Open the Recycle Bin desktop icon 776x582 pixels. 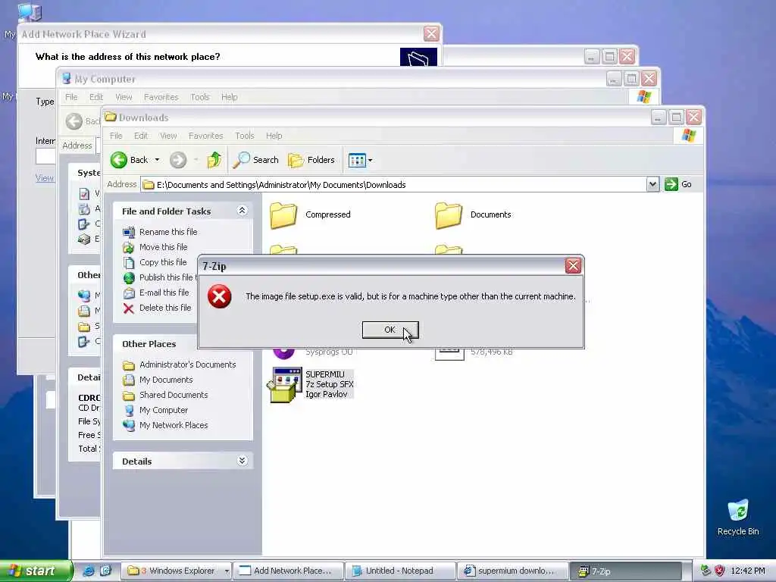pyautogui.click(x=738, y=518)
